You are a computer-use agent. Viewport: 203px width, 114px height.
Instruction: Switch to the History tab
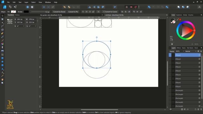point(17,15)
